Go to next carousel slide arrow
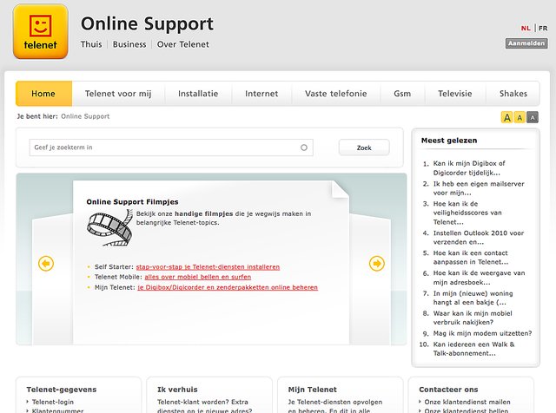Screen dimensions: 556x413 (376, 264)
